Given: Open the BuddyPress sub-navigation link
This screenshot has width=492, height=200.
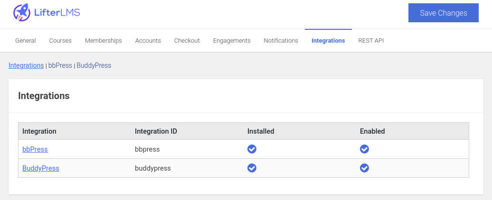Looking at the screenshot, I should [x=94, y=65].
